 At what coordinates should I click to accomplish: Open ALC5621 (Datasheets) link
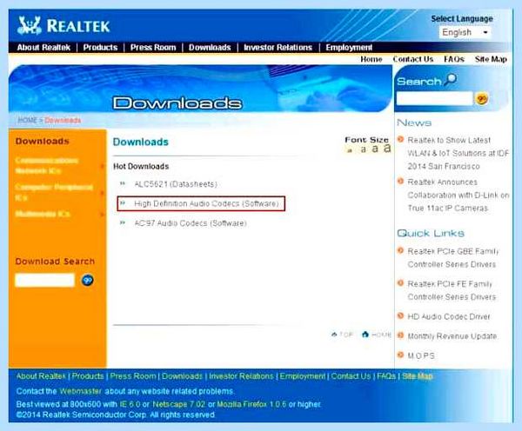click(176, 184)
